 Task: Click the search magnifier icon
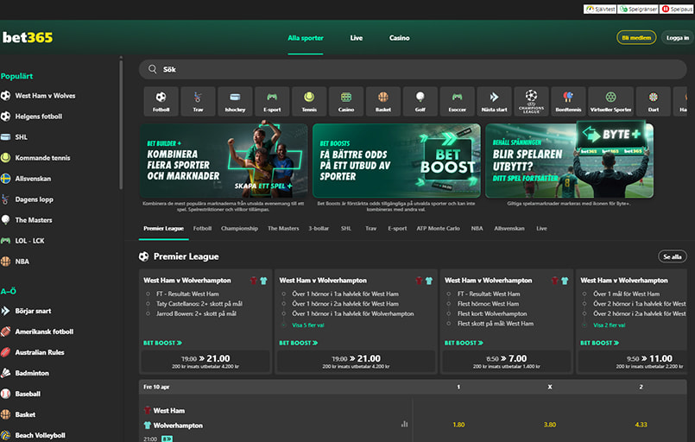coord(153,69)
